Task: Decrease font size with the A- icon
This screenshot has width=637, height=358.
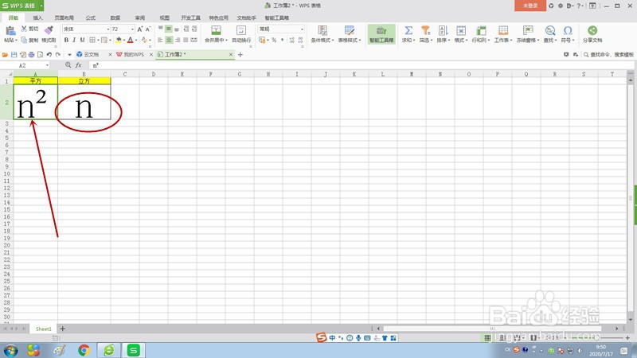Action: coord(148,29)
